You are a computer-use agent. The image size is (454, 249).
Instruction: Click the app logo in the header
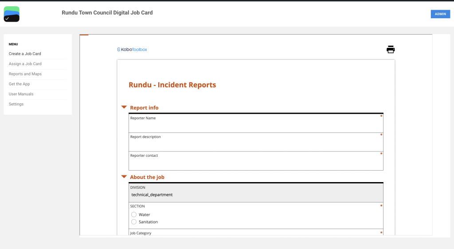point(12,14)
